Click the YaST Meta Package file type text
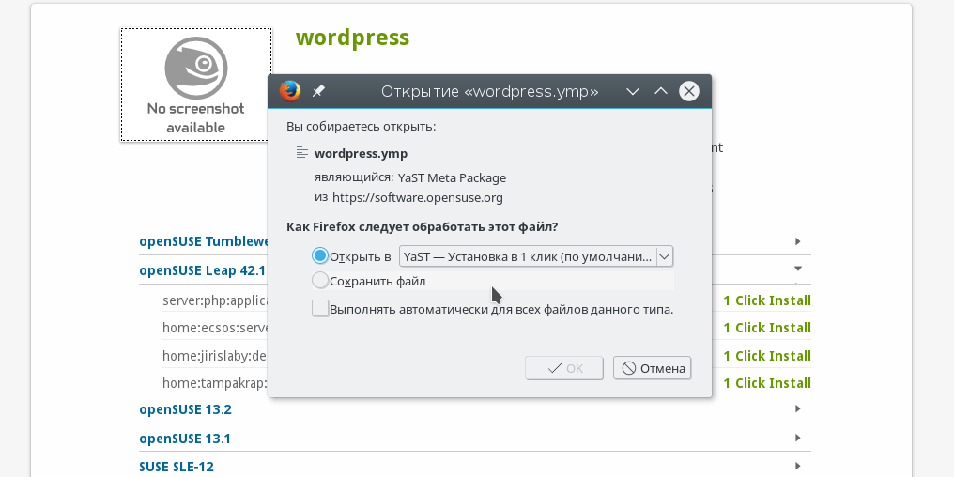The height and width of the screenshot is (477, 954). point(452,178)
